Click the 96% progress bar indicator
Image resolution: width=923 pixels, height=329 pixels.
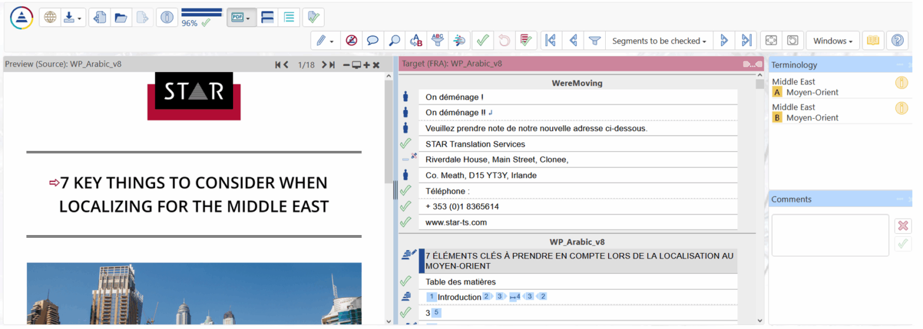pos(201,18)
